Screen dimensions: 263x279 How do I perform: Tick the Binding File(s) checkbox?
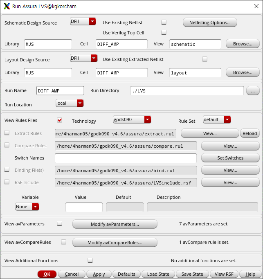pos(7,170)
